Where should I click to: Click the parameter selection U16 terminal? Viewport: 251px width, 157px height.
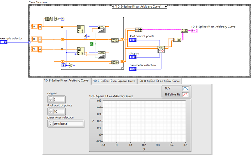pos(133,69)
